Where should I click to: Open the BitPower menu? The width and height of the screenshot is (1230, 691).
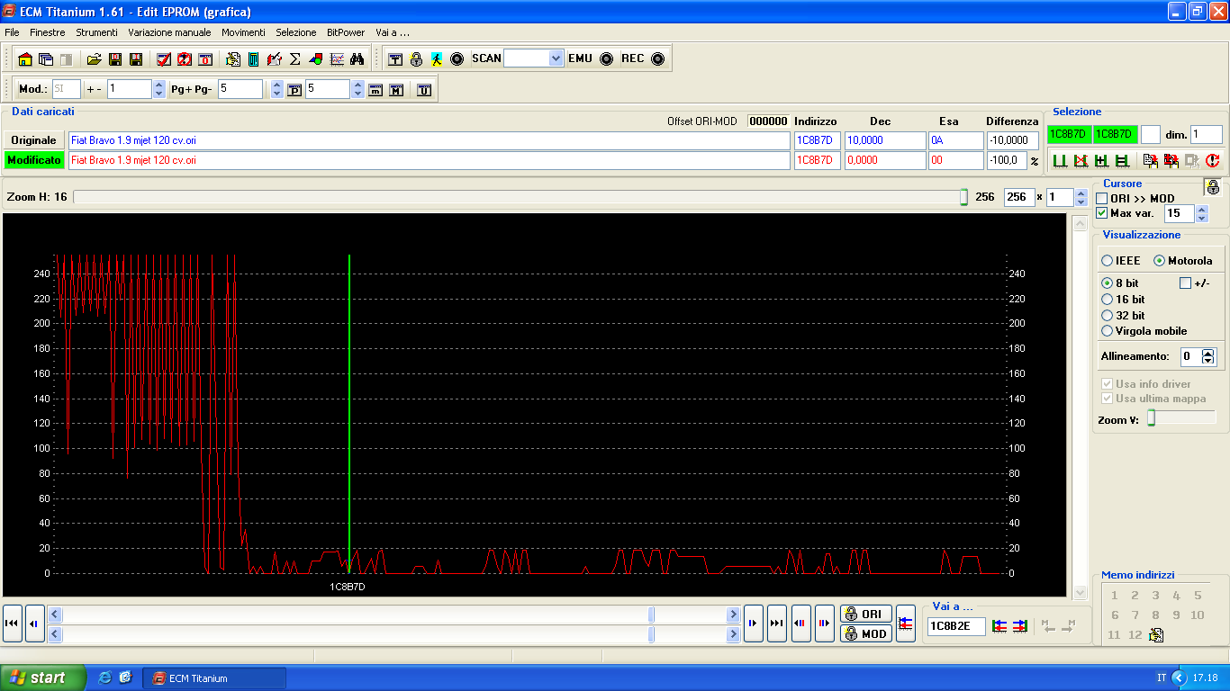point(346,32)
